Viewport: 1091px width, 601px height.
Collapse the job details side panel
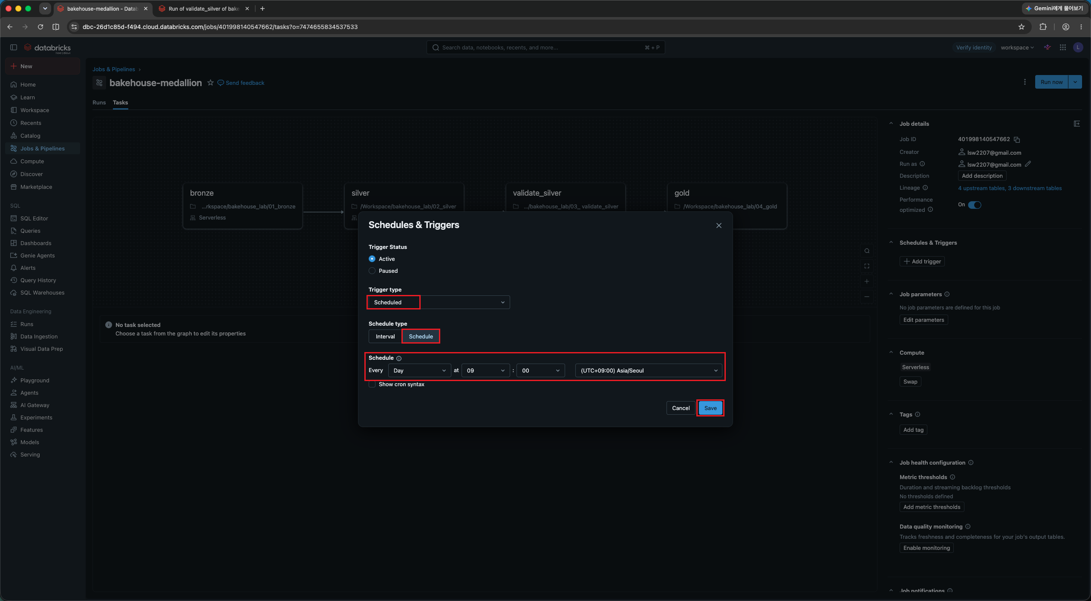pos(1077,124)
